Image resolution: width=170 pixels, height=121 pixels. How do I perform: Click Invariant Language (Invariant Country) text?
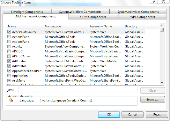(66, 101)
